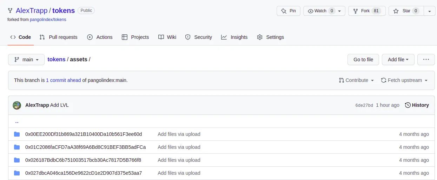437x180 pixels.
Task: Click '4 months ago' in 0x026187Bd row
Action: tap(414, 160)
